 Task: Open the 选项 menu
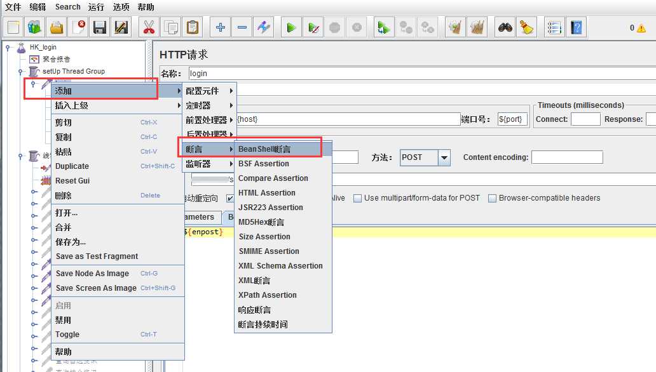(121, 7)
